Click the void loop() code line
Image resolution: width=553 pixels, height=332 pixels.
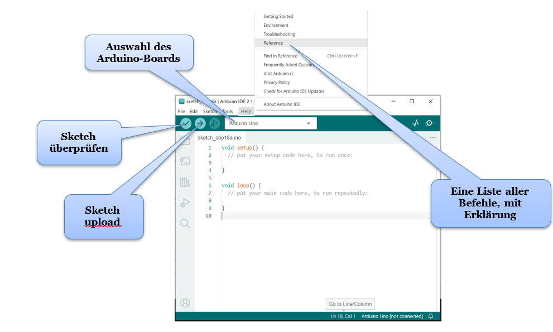(241, 185)
